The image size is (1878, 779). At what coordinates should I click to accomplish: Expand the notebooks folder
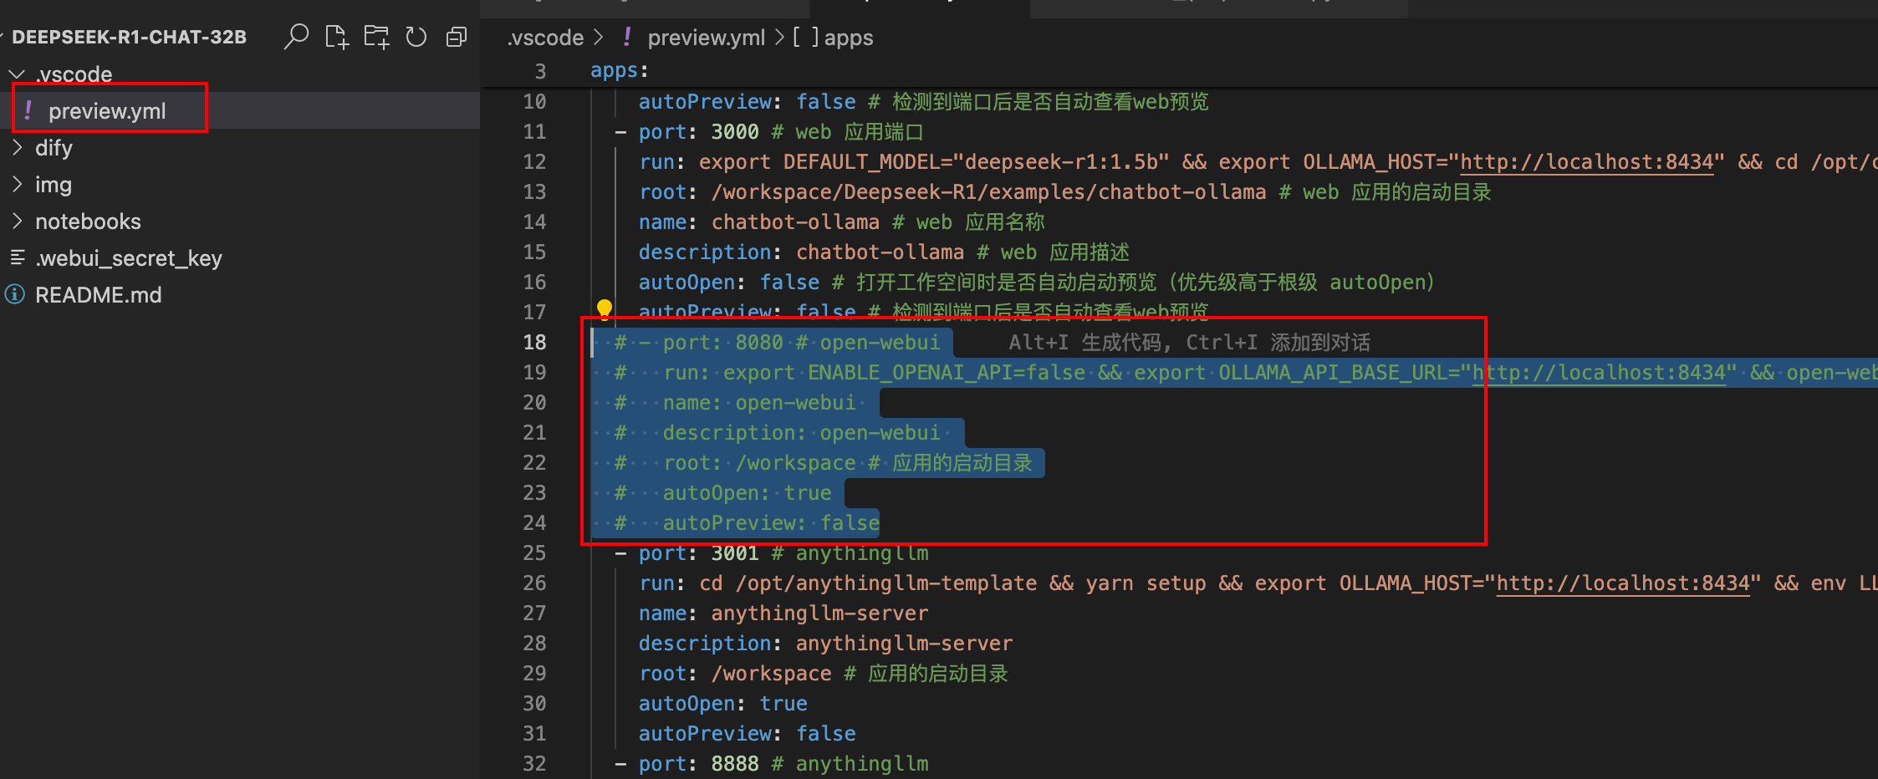[17, 221]
